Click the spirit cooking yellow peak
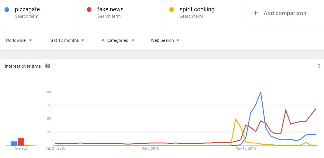This screenshot has height=158, width=324. coord(236,119)
